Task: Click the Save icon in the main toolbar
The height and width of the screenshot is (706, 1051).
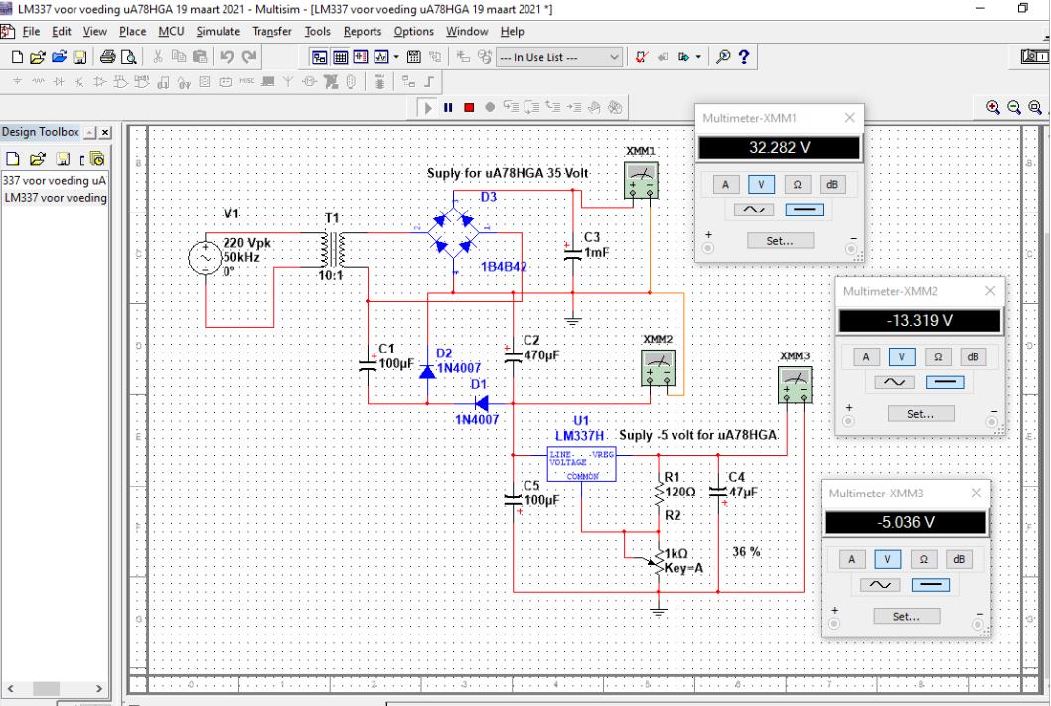Action: tap(79, 57)
